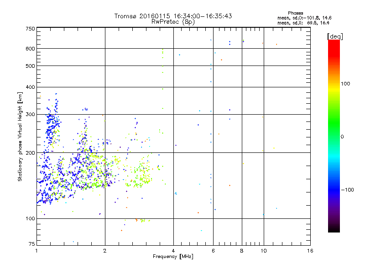The image size is (365, 273).
Task: Click the plot title 'Tromsø 20160115 16:34:00-16:35:43'
Action: coord(173,16)
